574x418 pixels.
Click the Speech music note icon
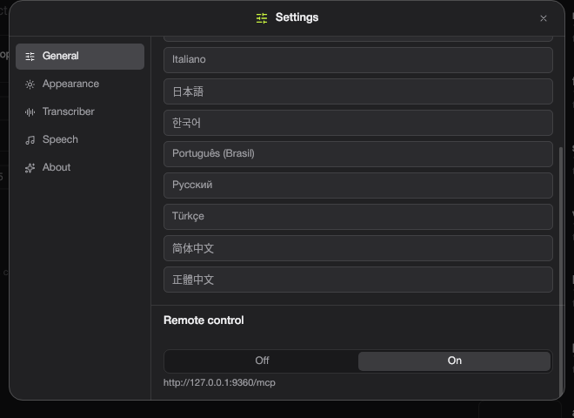(x=30, y=140)
